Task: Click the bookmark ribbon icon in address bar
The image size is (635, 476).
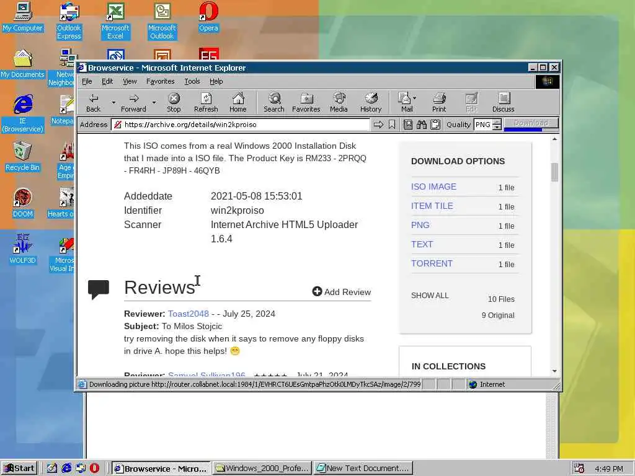Action: [392, 125]
